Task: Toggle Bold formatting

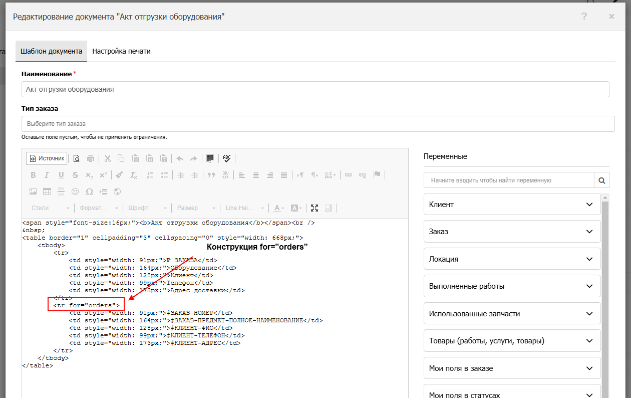Action: [33, 175]
